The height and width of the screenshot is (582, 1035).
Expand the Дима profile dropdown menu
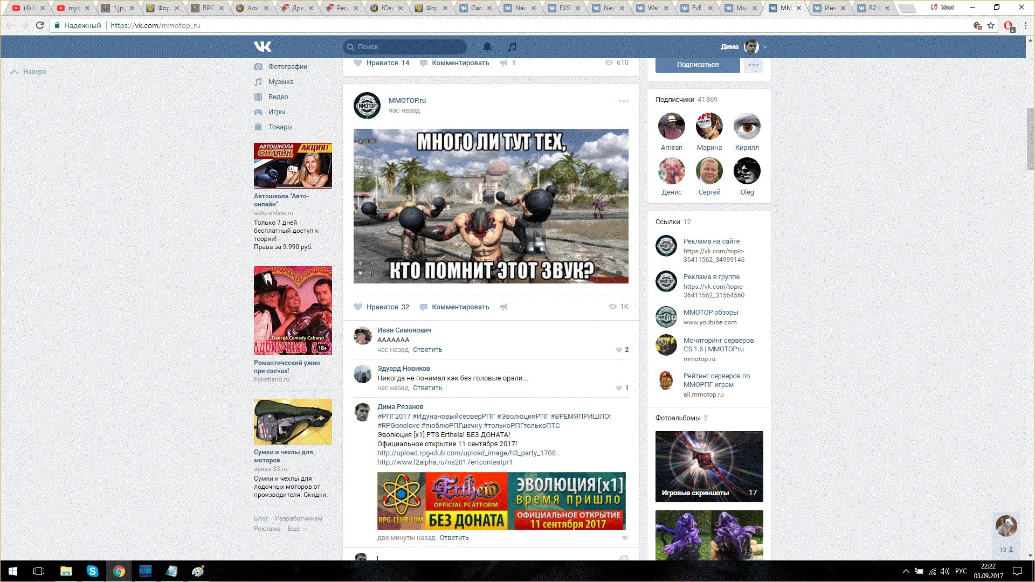point(743,47)
